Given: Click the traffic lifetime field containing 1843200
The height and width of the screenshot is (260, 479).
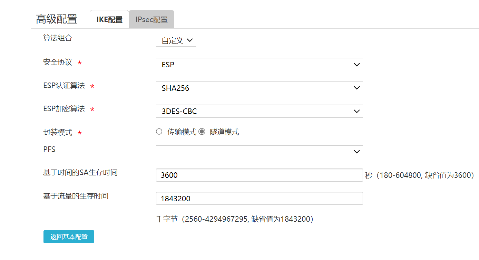Looking at the screenshot, I should [x=259, y=199].
